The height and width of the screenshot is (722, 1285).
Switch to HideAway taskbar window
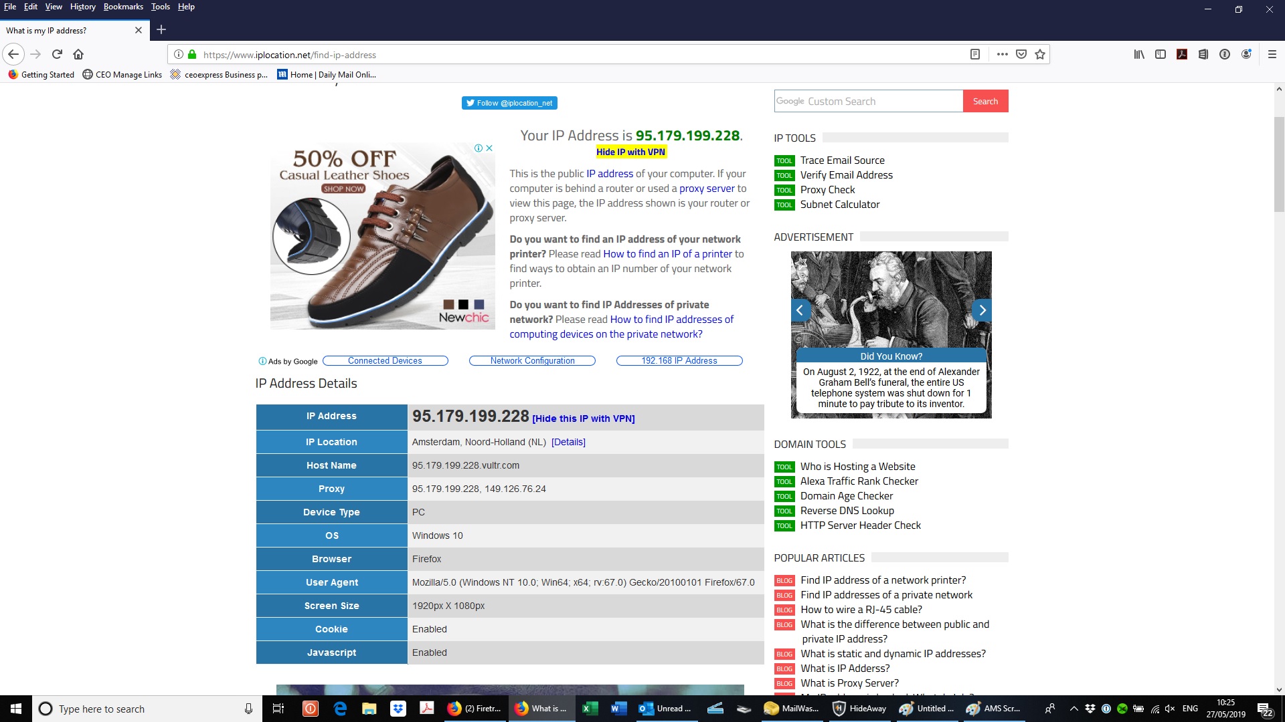[861, 709]
